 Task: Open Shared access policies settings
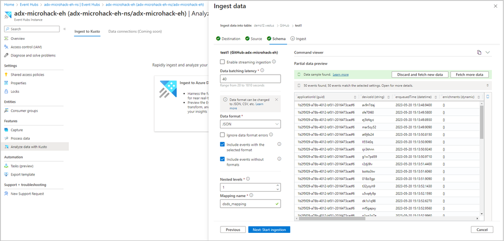point(27,75)
